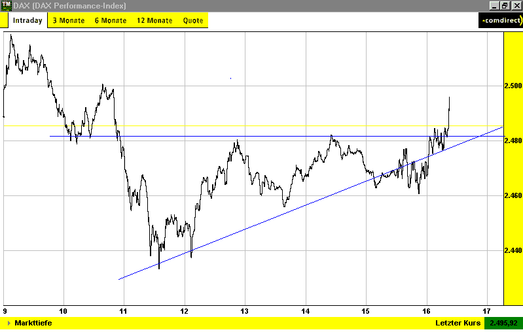Viewport: 523px width, 332px height.
Task: Click the DAX Performance-Index window title
Action: 69,6
